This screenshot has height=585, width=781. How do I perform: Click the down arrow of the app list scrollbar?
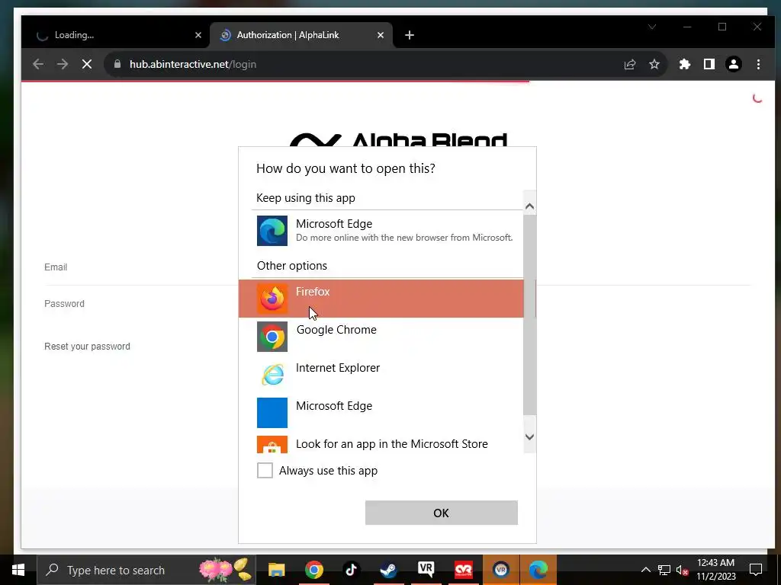(529, 436)
